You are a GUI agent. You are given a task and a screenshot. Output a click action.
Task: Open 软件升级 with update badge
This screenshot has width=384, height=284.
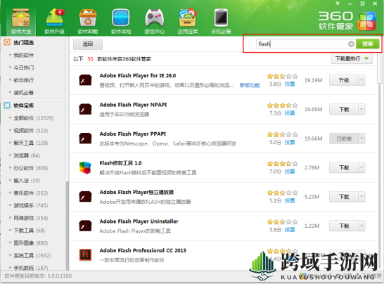[54, 21]
